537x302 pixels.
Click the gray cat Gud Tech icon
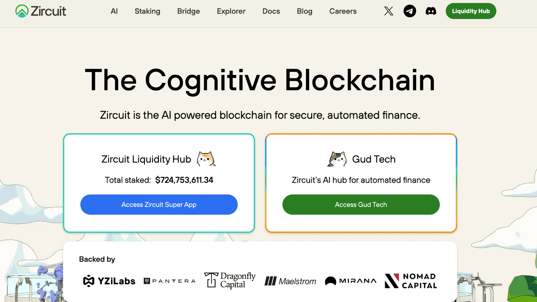(337, 159)
